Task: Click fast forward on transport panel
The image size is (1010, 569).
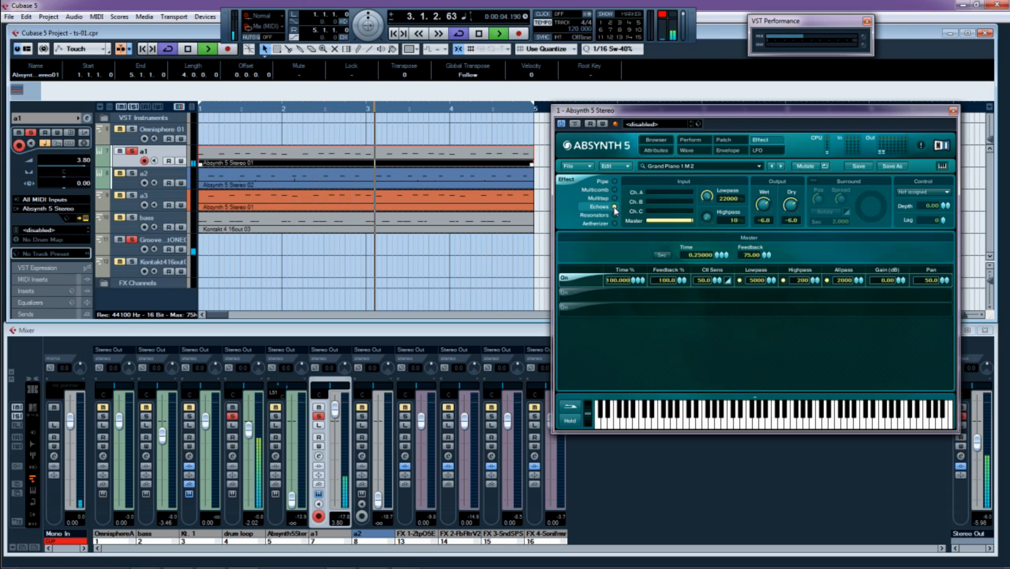Action: tap(438, 34)
